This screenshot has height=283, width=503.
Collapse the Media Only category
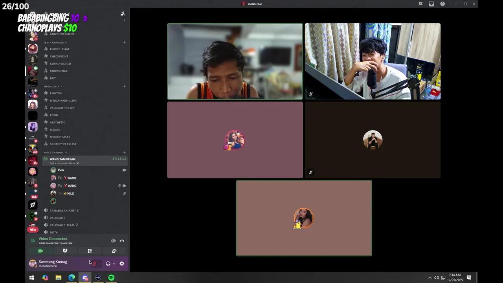(x=53, y=86)
